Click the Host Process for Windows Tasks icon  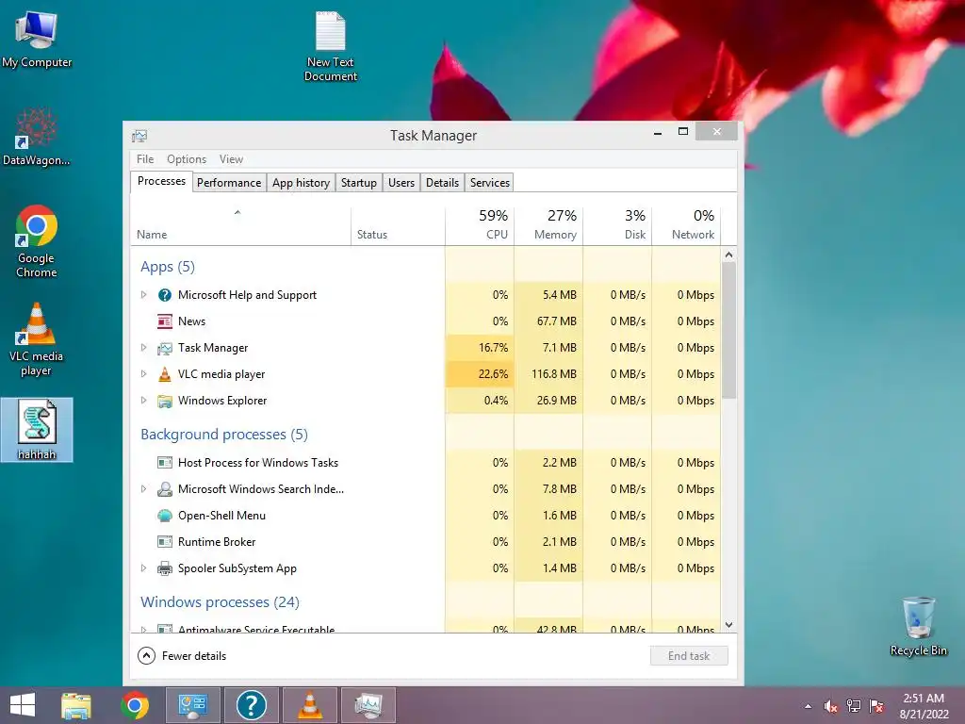[164, 462]
